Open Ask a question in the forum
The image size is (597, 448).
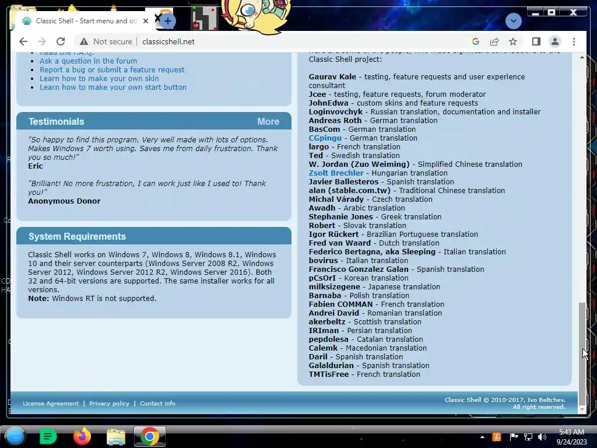tap(89, 61)
